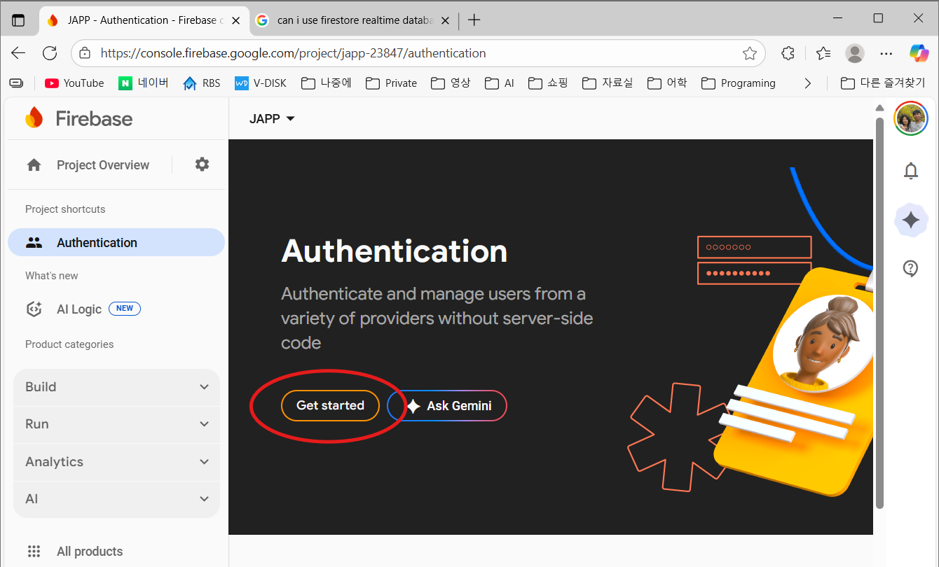Expand the Build category
Screen dimensions: 939x567
[x=116, y=387]
